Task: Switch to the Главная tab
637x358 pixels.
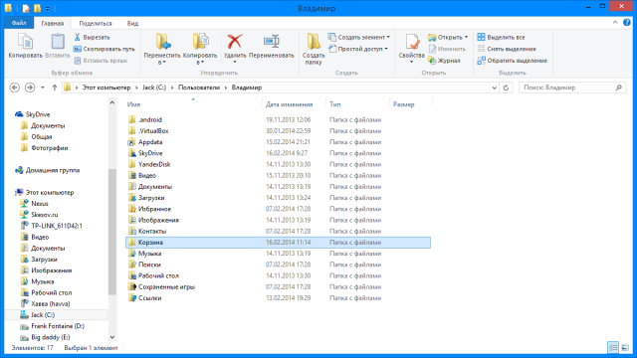Action: tap(53, 23)
